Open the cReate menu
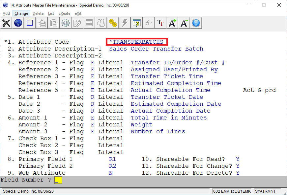Screen dimensions: 287x195 point(65,13)
